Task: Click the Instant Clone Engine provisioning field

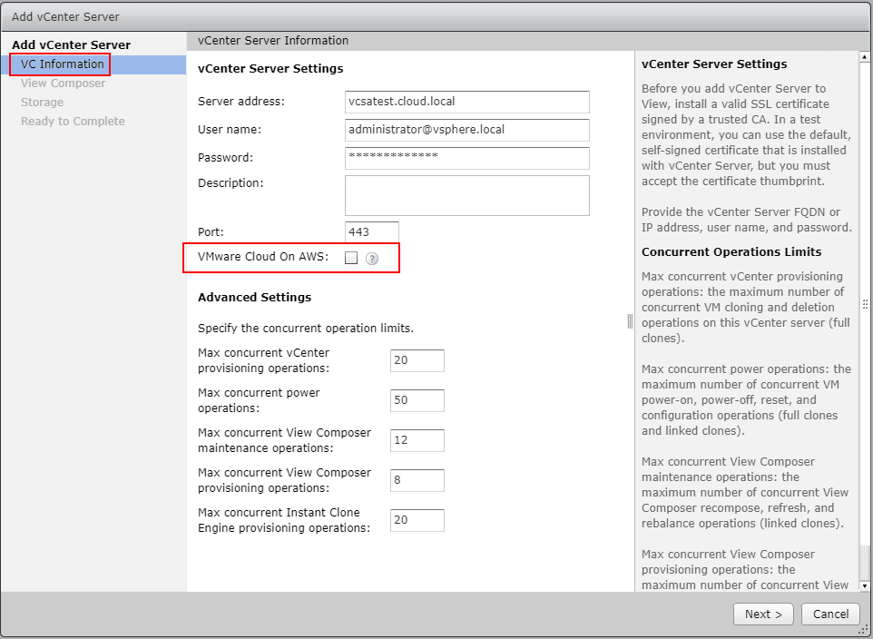Action: [x=417, y=520]
